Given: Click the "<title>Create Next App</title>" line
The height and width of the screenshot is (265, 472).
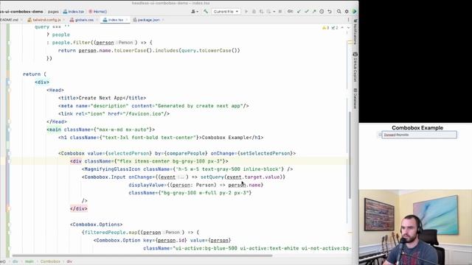Looking at the screenshot, I should (103, 98).
